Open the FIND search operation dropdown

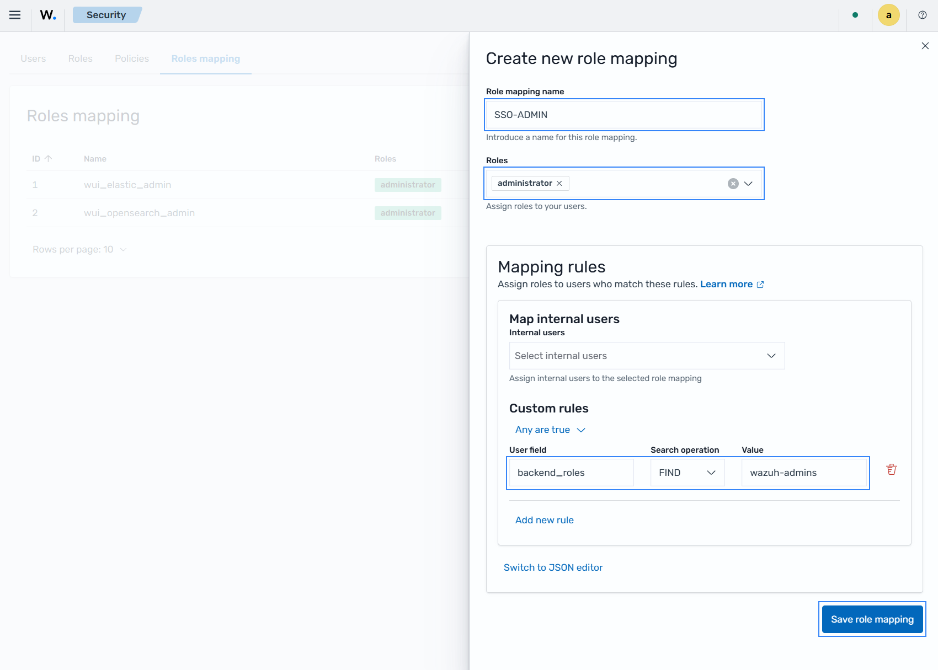coord(687,473)
